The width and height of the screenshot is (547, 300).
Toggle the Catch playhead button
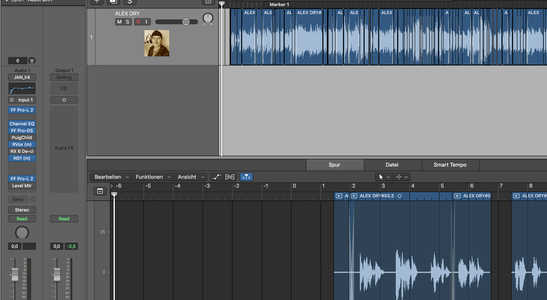coord(246,177)
